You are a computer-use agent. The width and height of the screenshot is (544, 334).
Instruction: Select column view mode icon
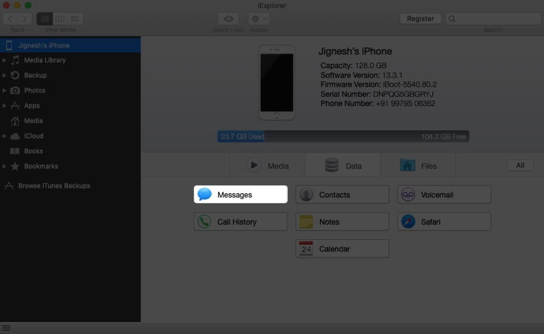59,19
